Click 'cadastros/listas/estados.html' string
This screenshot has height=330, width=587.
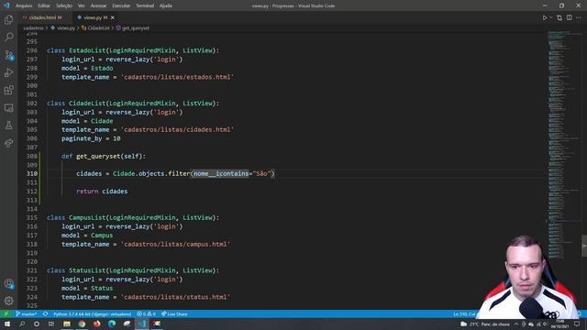point(177,77)
